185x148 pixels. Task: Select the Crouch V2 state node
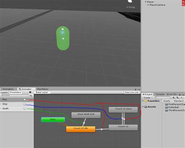click(123, 127)
